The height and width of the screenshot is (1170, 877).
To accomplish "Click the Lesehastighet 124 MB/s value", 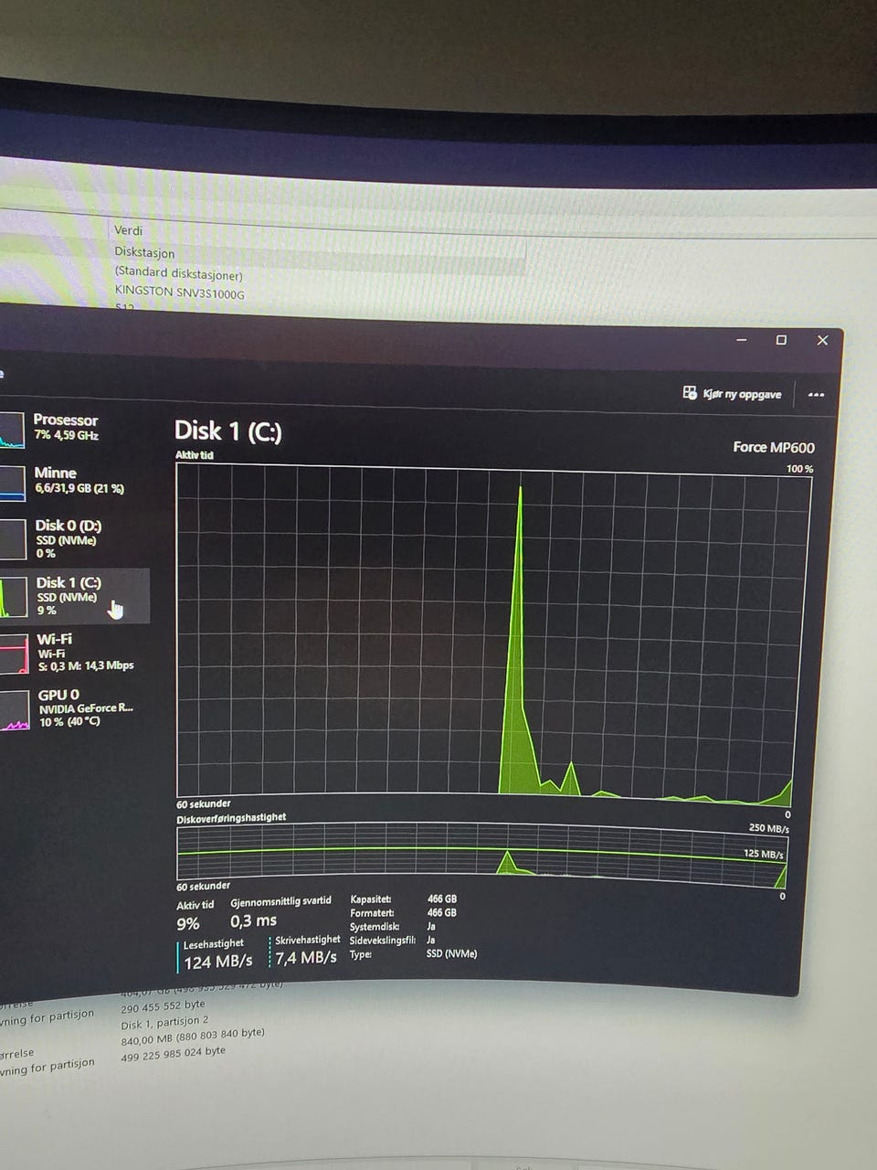I will point(218,962).
